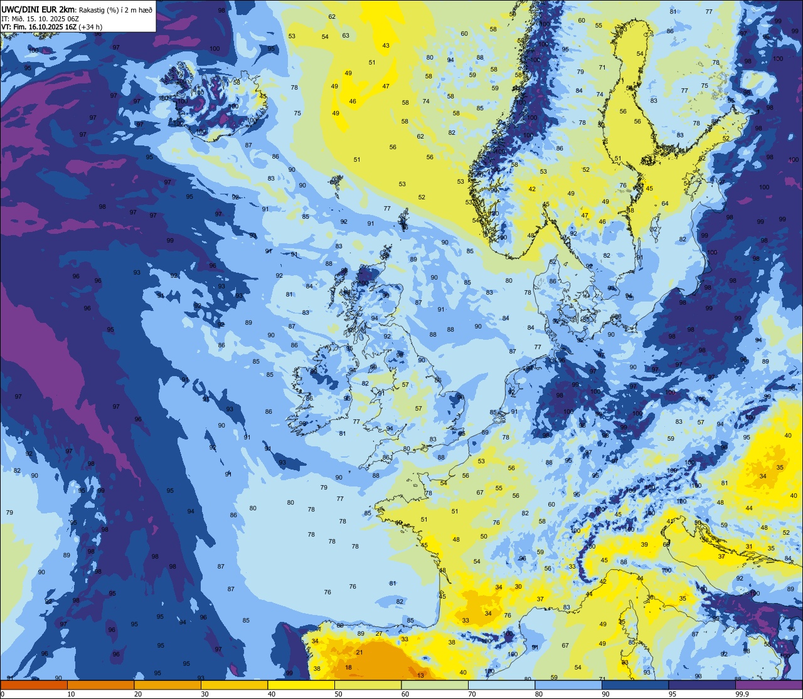
Task: Click the "VT: Fim. 16.10.2025 16Z (+34 h)" line
Action: click(51, 27)
